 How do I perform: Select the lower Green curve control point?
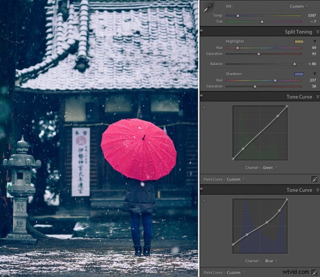243,149
